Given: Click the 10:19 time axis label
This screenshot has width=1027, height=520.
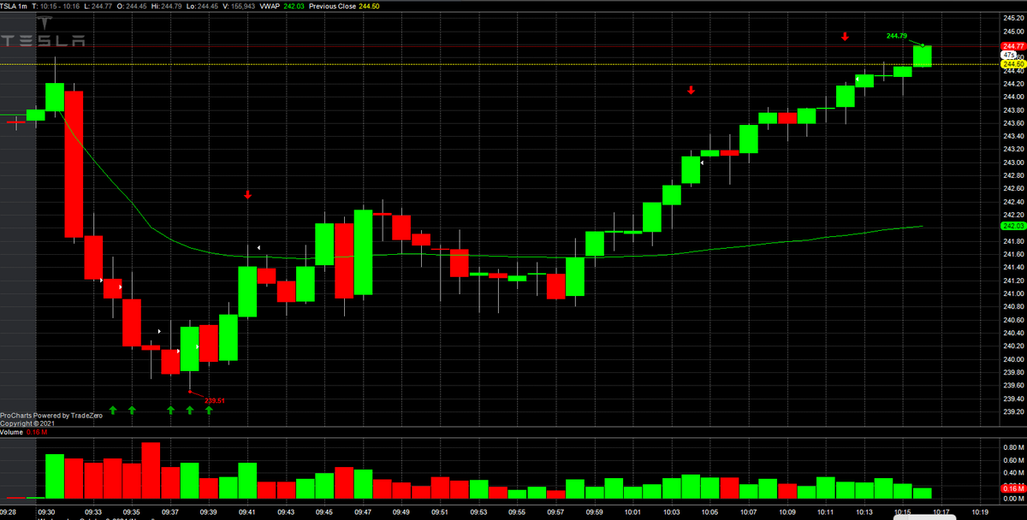Looking at the screenshot, I should point(979,511).
